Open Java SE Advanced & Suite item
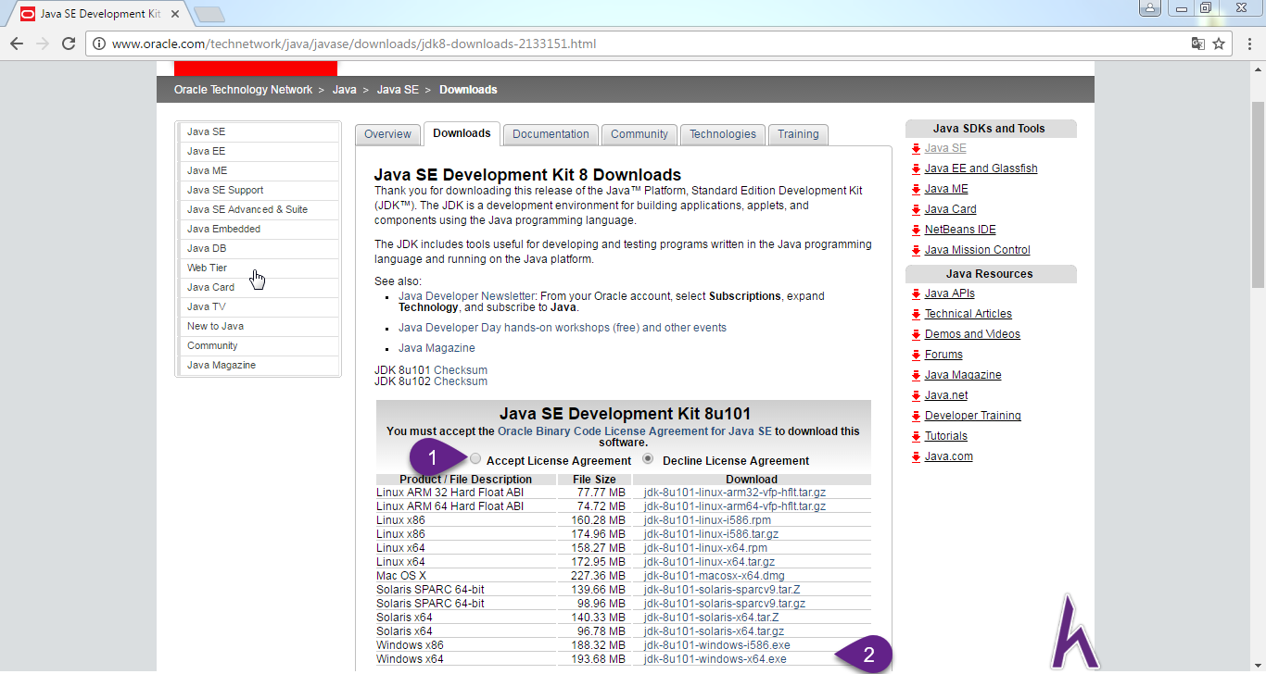1266x674 pixels. point(259,209)
